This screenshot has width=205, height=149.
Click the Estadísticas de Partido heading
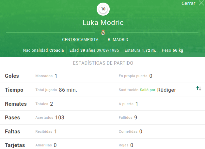pyautogui.click(x=103, y=63)
